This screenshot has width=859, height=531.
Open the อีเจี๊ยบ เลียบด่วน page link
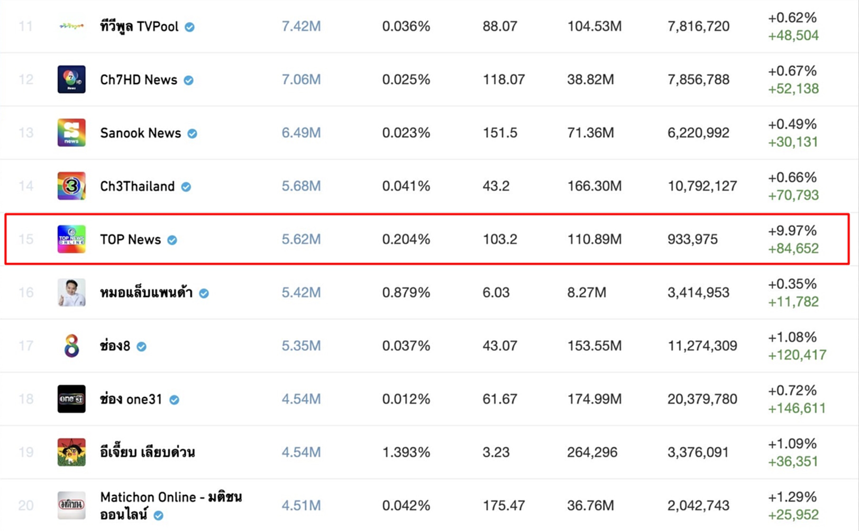pyautogui.click(x=148, y=452)
